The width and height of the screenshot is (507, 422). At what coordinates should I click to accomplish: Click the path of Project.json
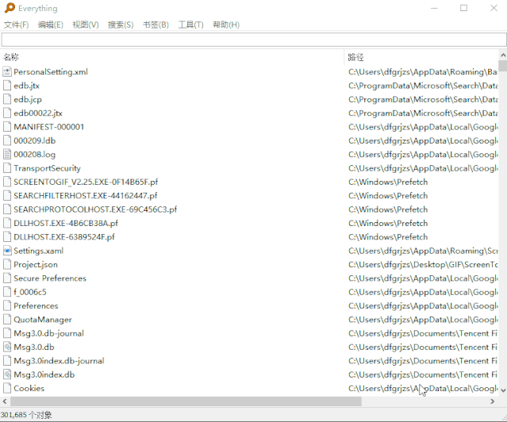tap(423, 264)
